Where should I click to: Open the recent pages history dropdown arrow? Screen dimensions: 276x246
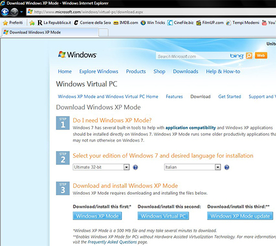22,12
